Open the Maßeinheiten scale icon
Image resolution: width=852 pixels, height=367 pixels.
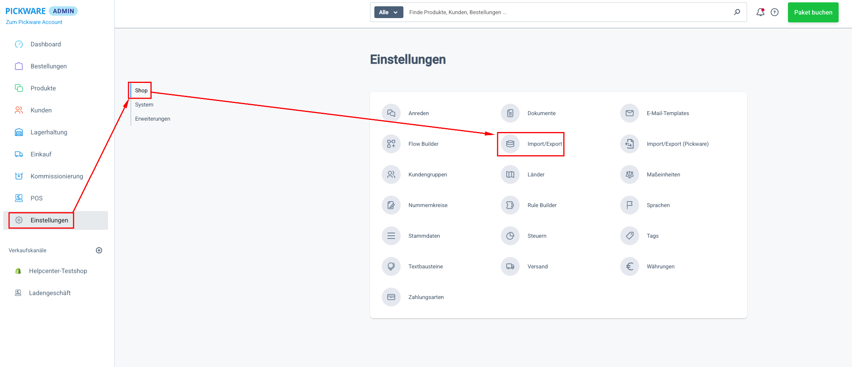click(x=629, y=174)
